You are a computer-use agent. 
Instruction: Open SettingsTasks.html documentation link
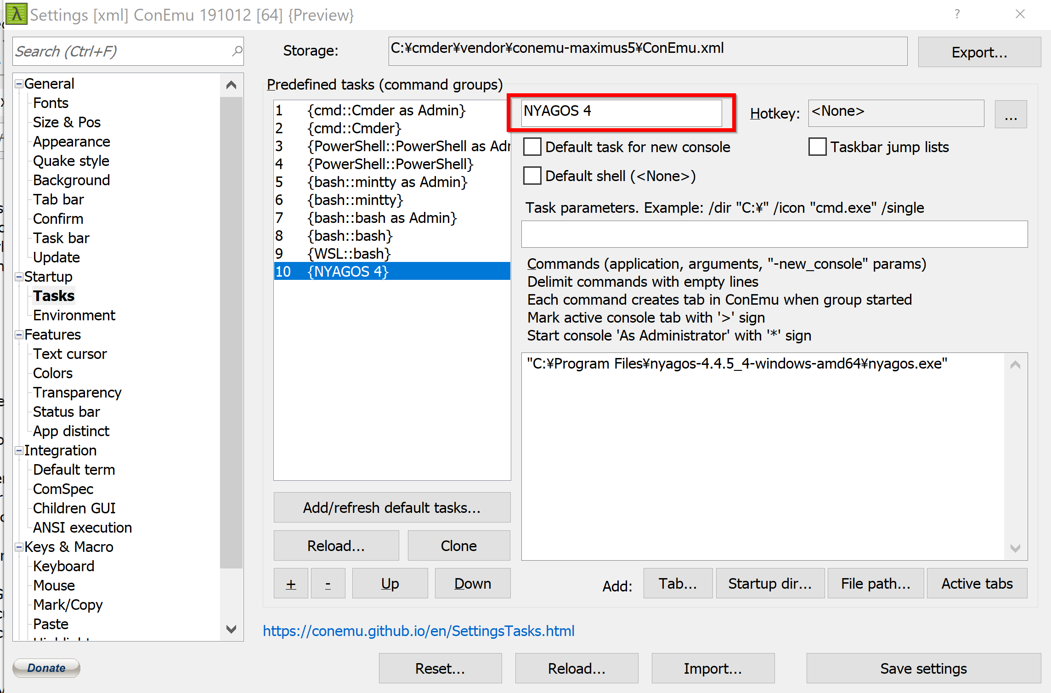[418, 631]
